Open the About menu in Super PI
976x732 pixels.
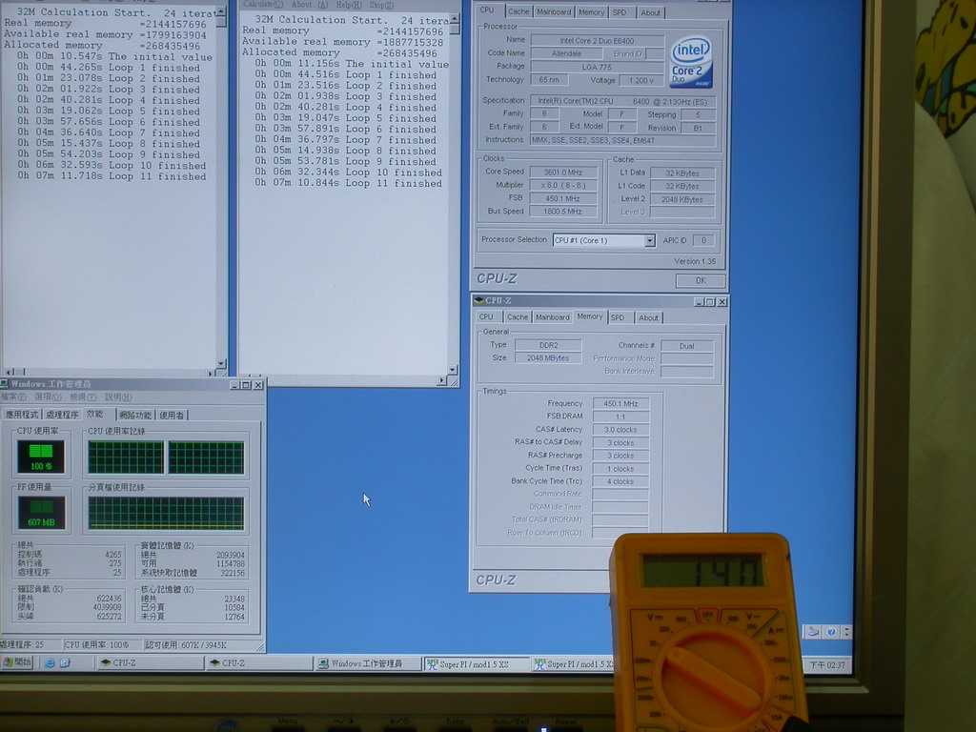(310, 5)
